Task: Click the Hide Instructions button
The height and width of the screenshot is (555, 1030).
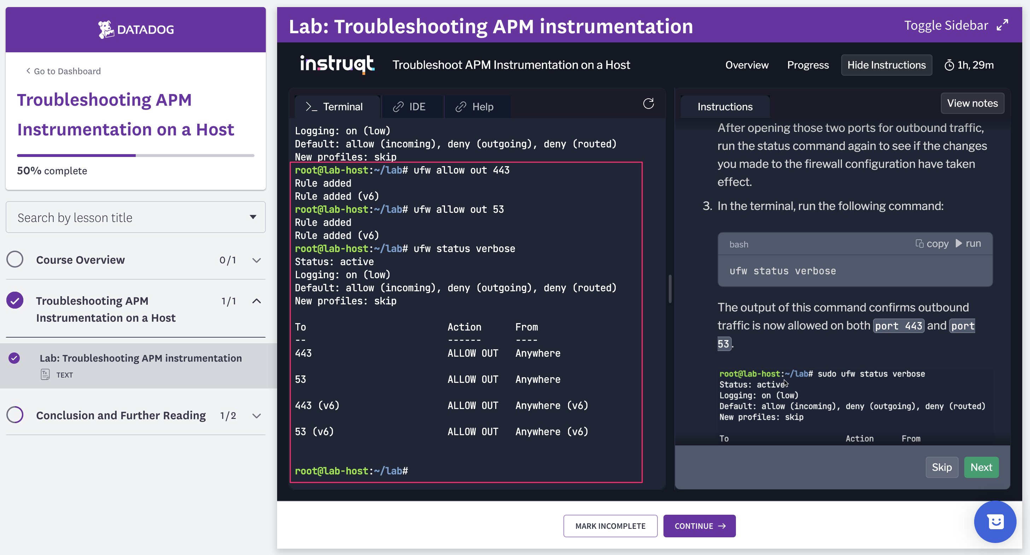Action: (x=886, y=65)
